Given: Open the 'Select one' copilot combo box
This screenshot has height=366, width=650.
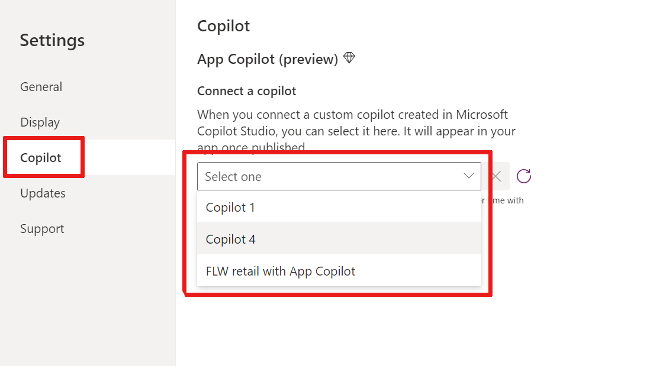Looking at the screenshot, I should point(339,176).
